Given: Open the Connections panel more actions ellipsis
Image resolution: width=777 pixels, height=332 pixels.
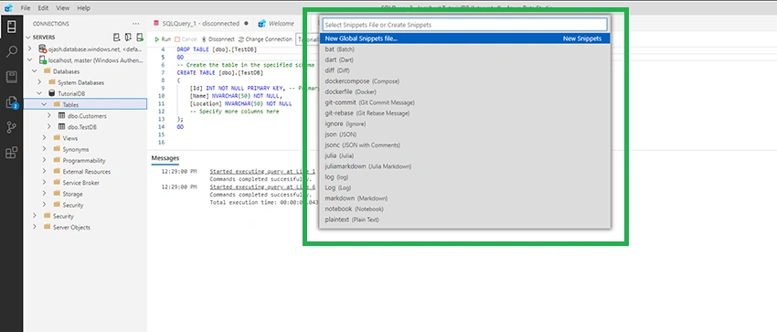Looking at the screenshot, I should point(136,24).
